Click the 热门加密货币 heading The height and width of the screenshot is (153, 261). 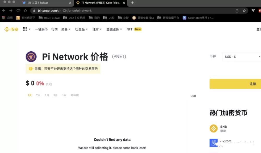[228, 113]
